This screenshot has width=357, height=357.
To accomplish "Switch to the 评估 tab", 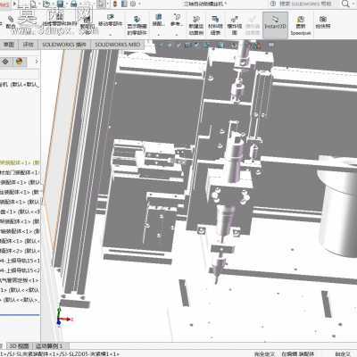I will click(x=29, y=45).
